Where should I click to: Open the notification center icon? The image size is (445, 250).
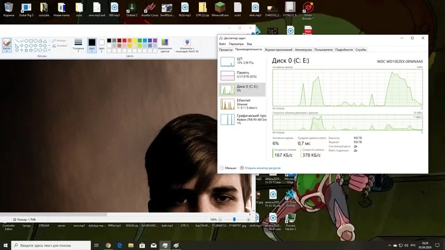(437, 245)
